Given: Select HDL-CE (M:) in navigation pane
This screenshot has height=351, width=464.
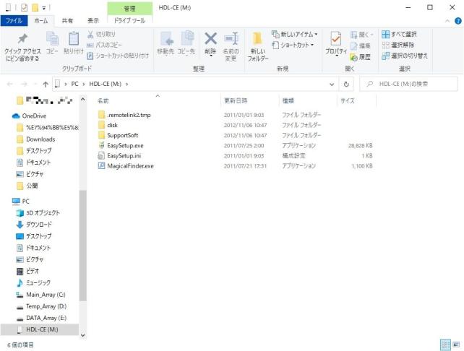Looking at the screenshot, I should coord(40,329).
